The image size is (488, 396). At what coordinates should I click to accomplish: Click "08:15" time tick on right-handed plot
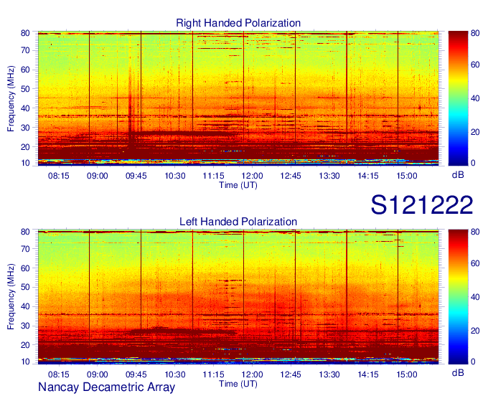click(x=59, y=176)
